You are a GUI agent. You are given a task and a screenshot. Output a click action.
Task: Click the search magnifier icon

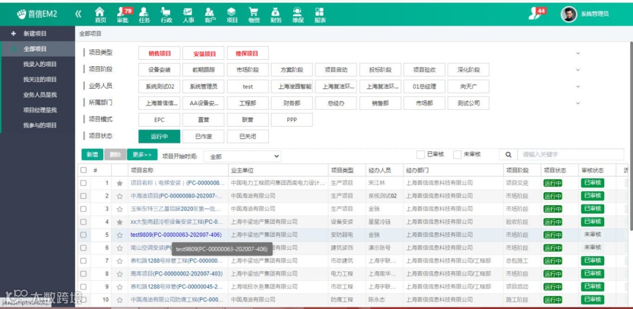(508, 155)
